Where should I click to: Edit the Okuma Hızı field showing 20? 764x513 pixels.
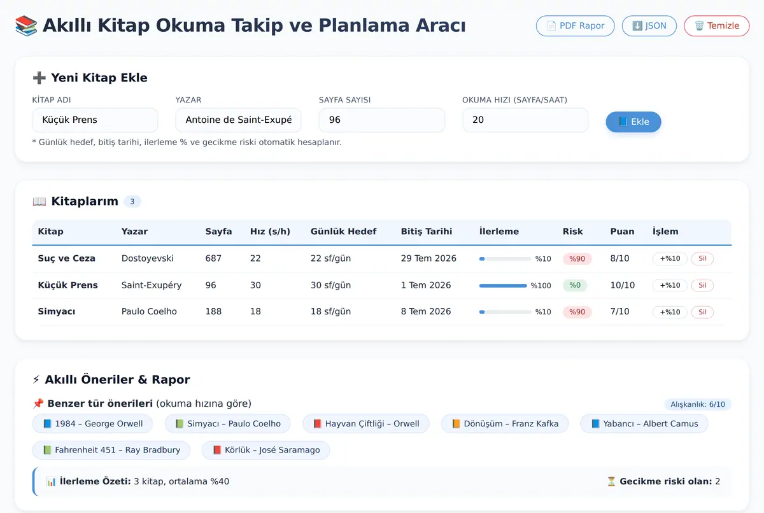(x=525, y=120)
